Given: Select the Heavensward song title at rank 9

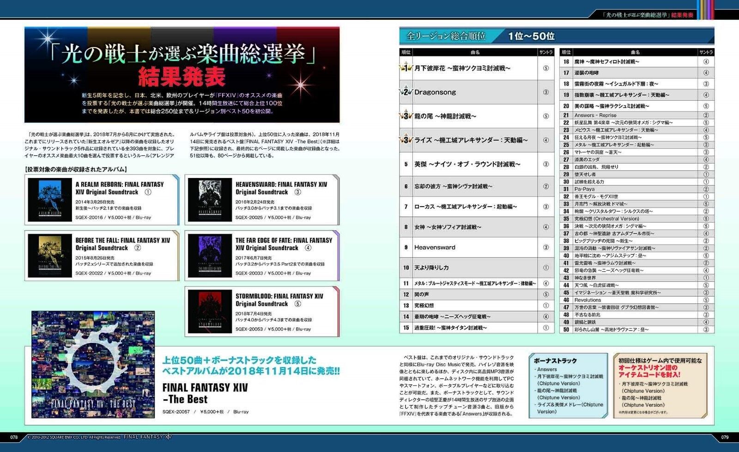Looking at the screenshot, I should (435, 247).
